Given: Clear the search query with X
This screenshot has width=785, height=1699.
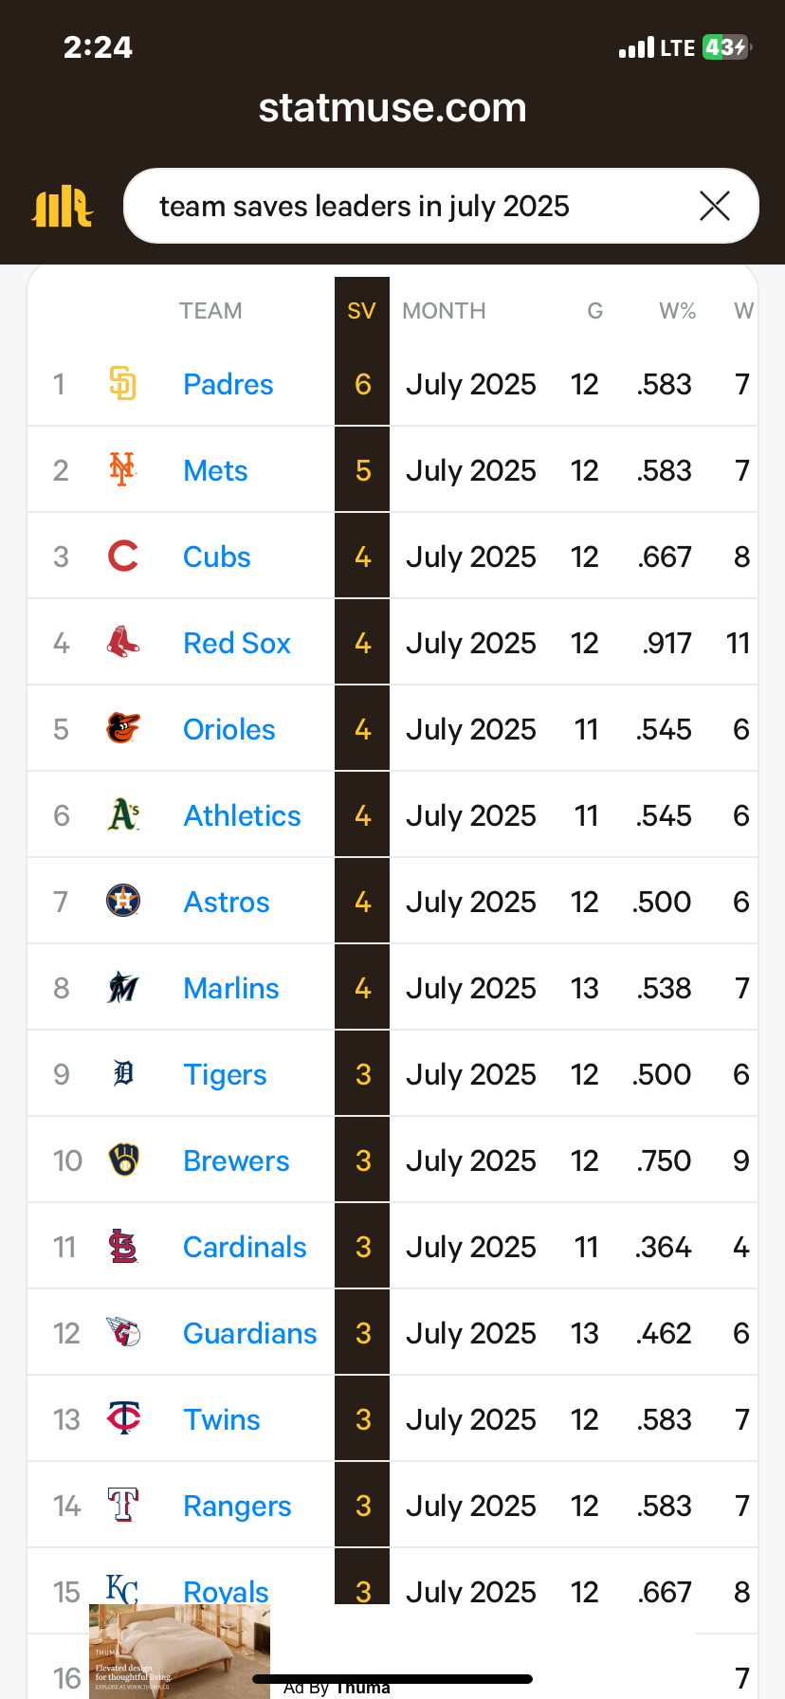Looking at the screenshot, I should point(714,206).
